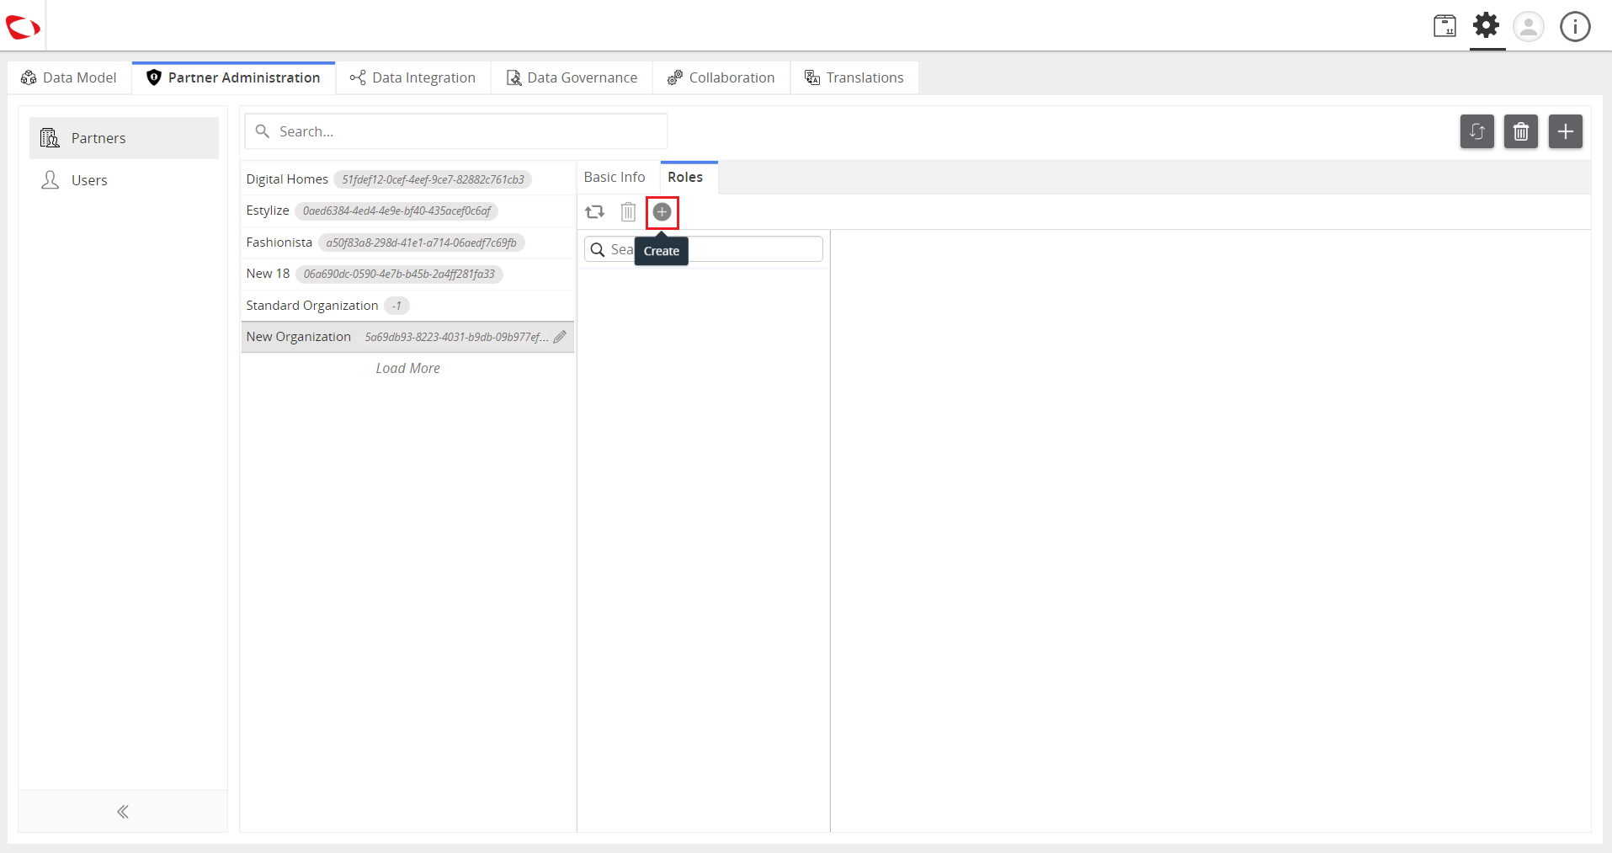
Task: Click the red application logo
Action: pyautogui.click(x=23, y=28)
